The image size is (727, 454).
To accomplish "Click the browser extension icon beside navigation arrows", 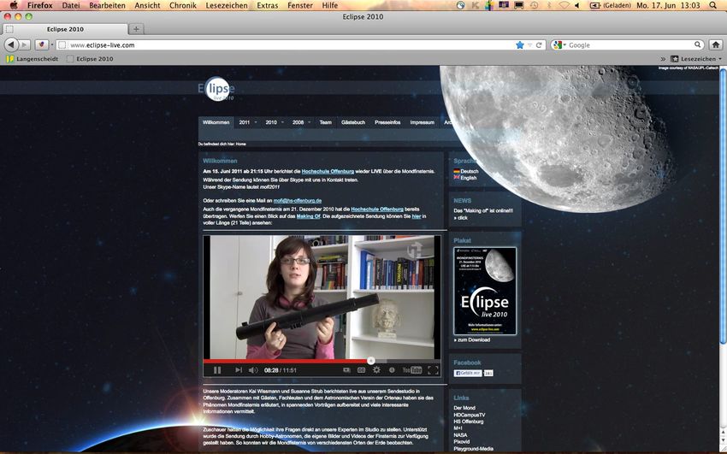I will [x=41, y=45].
